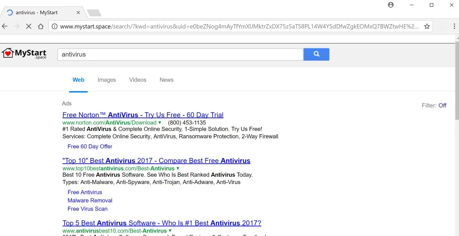
Task: Click the MyStart.space logo
Action: tap(24, 53)
